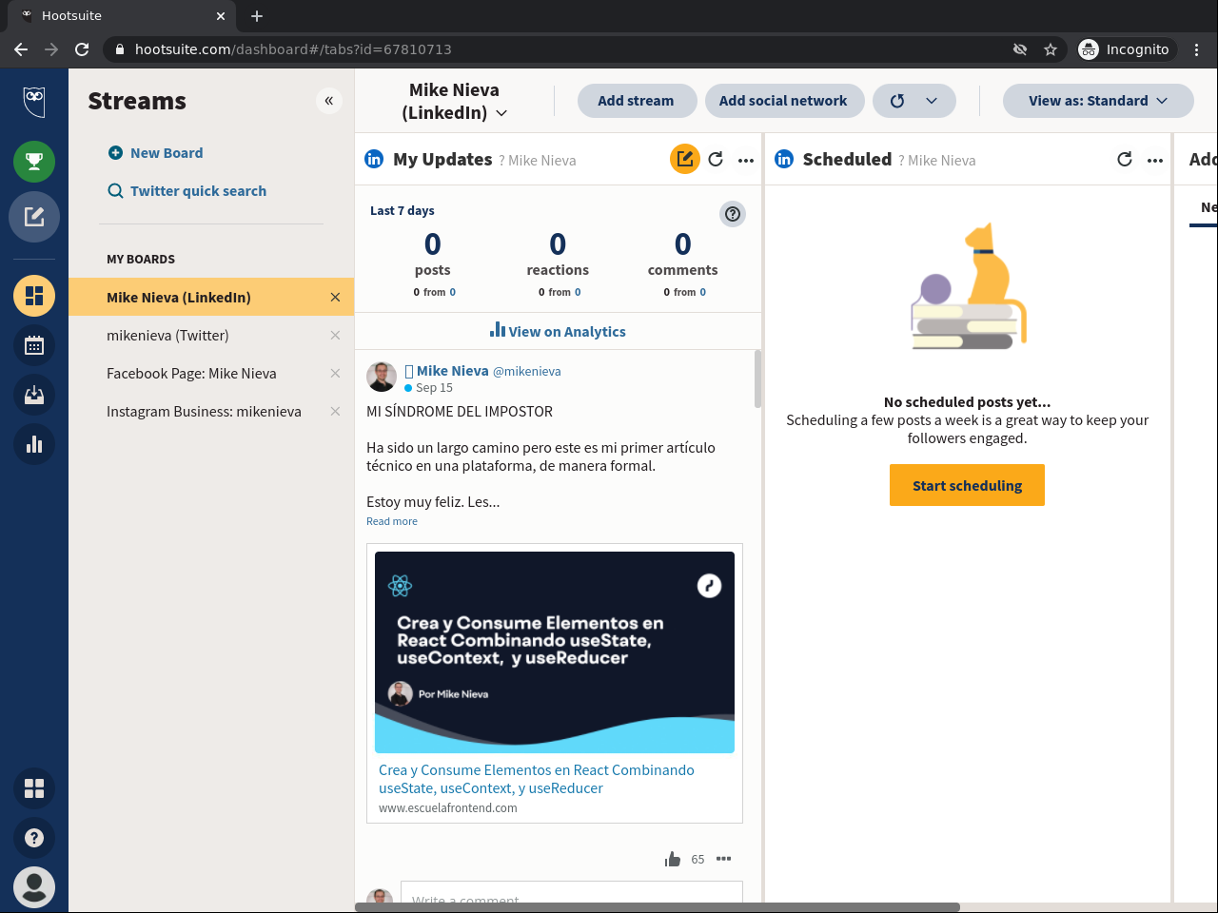Open the View as: Standard dropdown

pyautogui.click(x=1098, y=101)
